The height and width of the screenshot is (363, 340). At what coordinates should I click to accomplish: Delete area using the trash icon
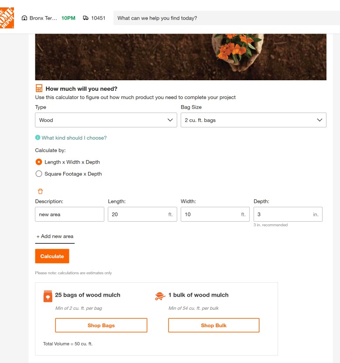coord(40,191)
